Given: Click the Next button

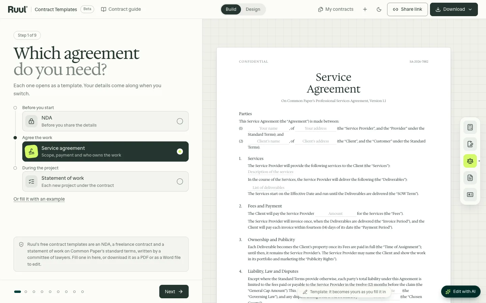Looking at the screenshot, I should 174,292.
